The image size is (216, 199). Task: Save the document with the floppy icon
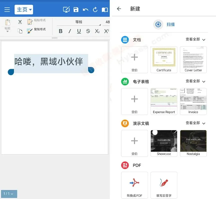coord(76,10)
